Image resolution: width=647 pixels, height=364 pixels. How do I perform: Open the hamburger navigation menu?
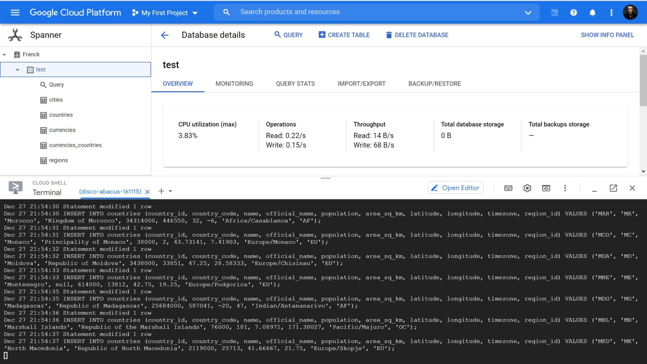click(15, 12)
